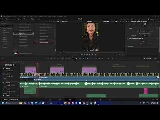Select the pink clip on Audio 2

[x=146, y=91]
